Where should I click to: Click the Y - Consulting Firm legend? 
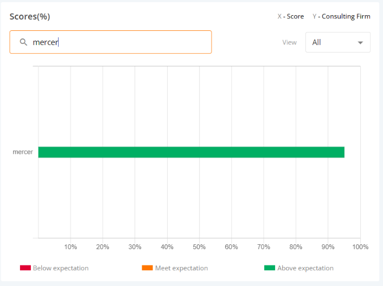point(341,16)
